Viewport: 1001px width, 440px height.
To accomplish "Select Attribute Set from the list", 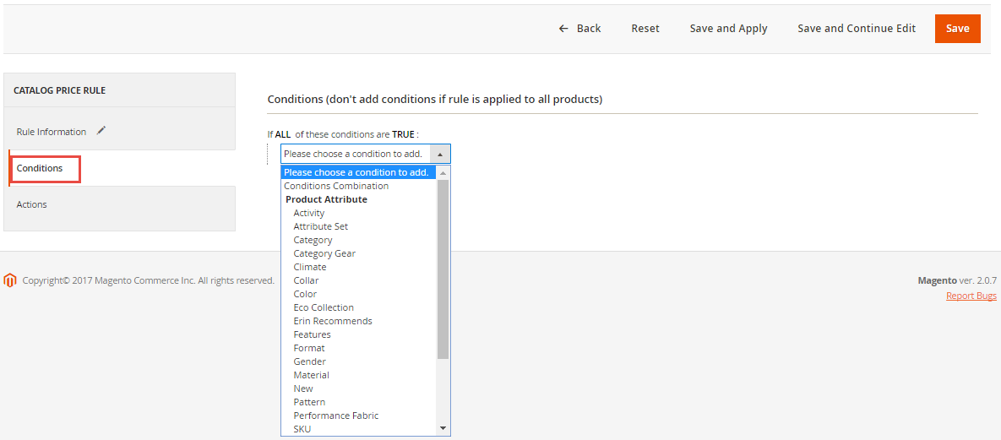I will click(x=320, y=226).
